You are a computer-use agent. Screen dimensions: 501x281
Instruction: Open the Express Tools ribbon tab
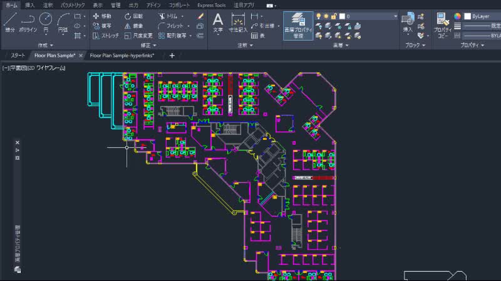(x=212, y=6)
